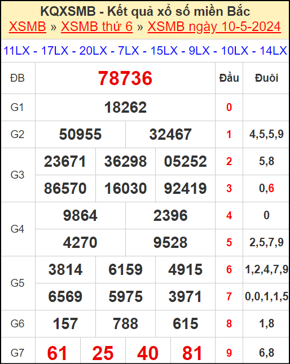Click red G7 number 61
Image resolution: width=290 pixels, height=364 pixels.
pos(57,353)
